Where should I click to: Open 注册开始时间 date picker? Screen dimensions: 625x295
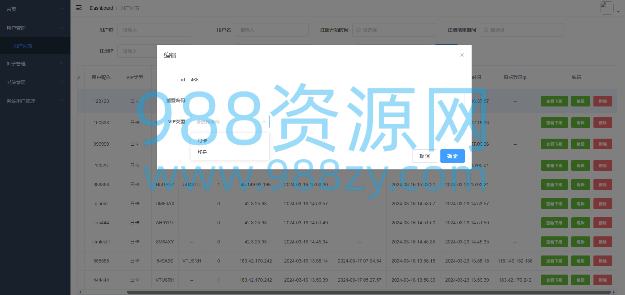[x=394, y=30]
